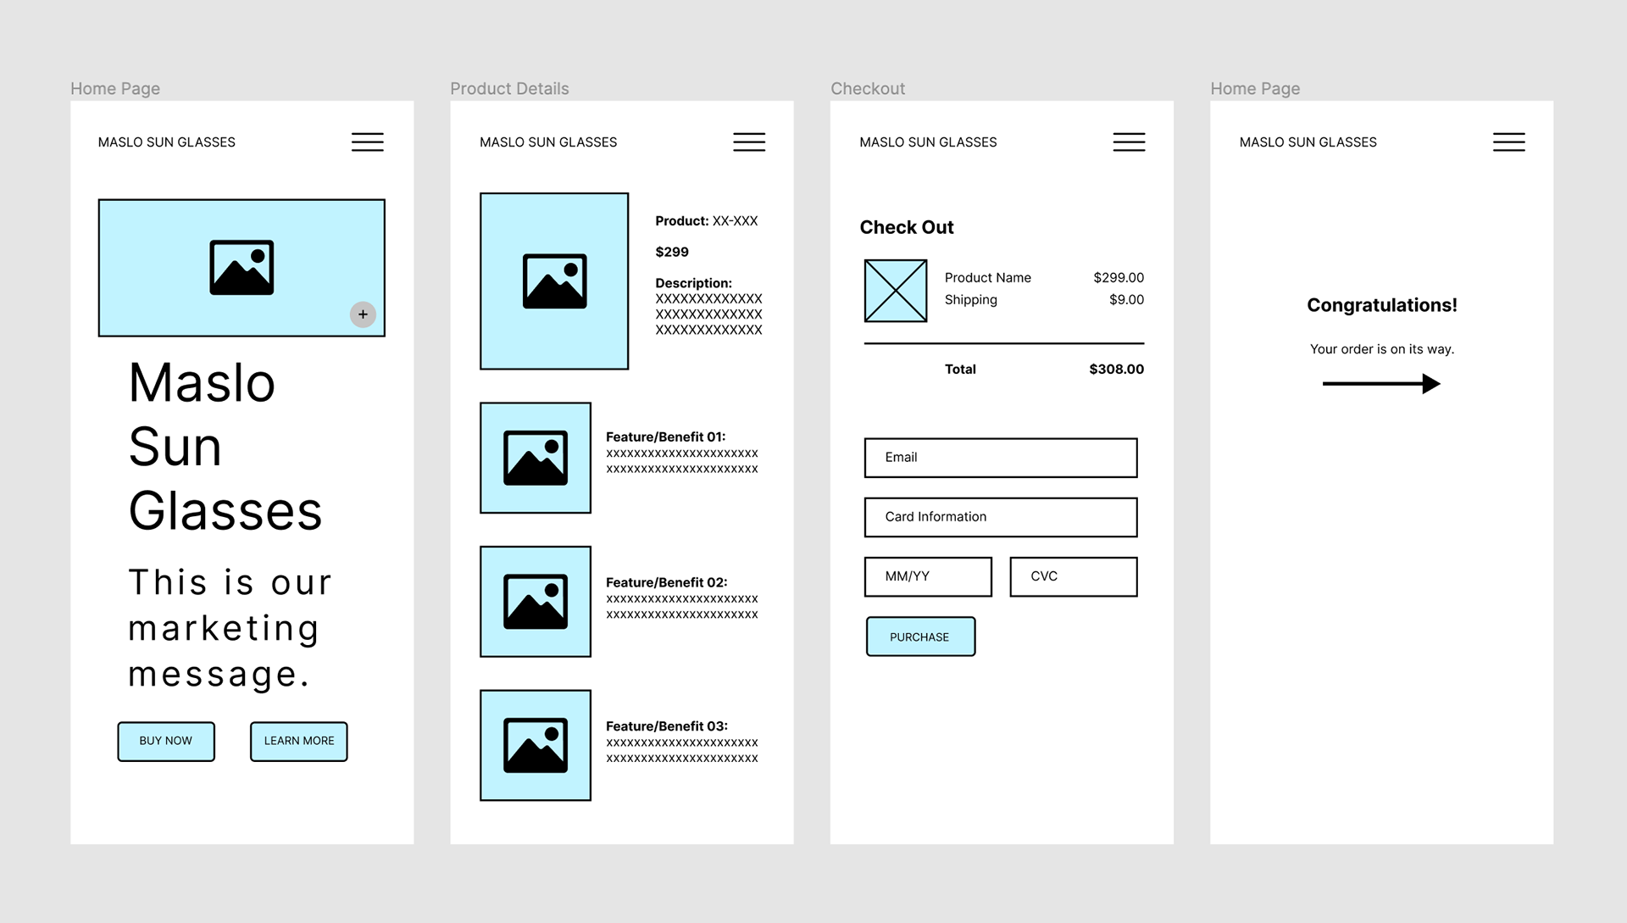Select the Checkout frame label
This screenshot has width=1627, height=923.
point(867,89)
